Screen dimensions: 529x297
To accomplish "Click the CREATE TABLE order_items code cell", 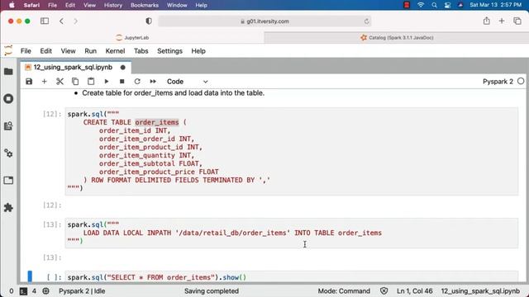I will [x=292, y=151].
